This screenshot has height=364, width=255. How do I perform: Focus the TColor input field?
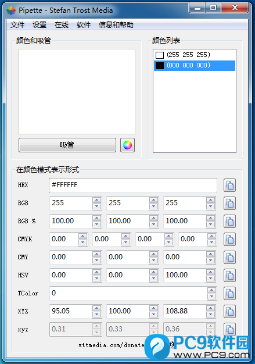(x=128, y=293)
